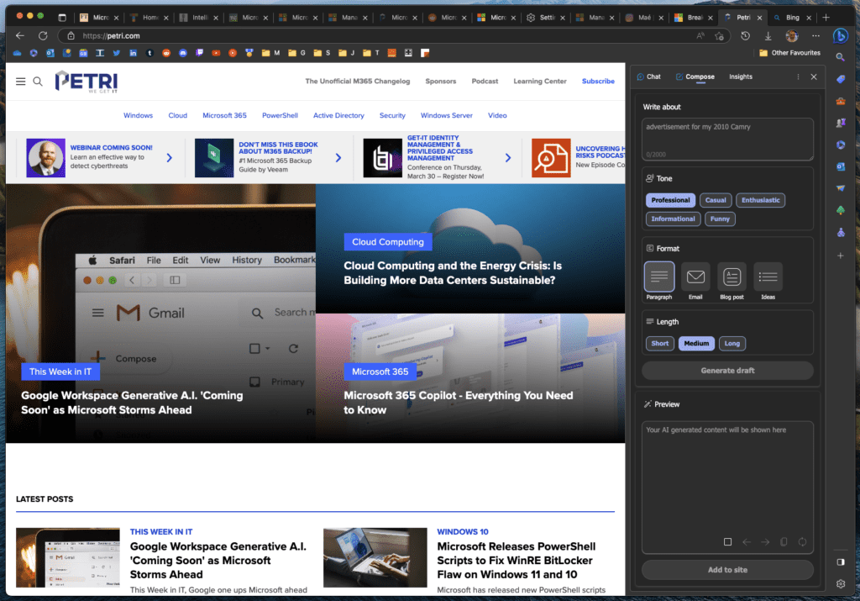Select Email format
This screenshot has height=601, width=860.
(695, 281)
